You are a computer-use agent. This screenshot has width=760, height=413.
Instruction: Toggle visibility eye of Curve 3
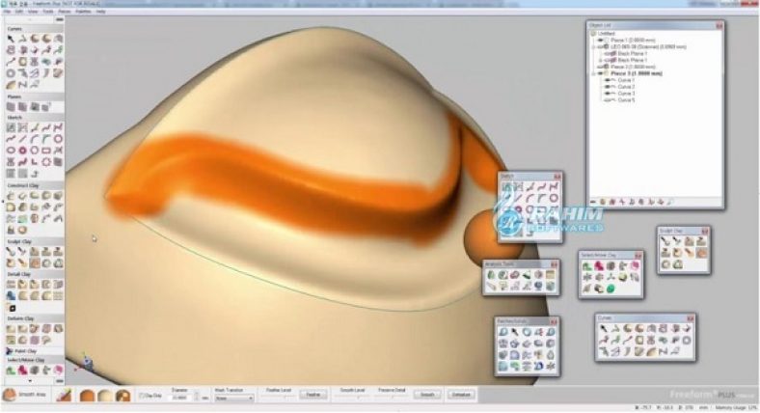[x=608, y=93]
